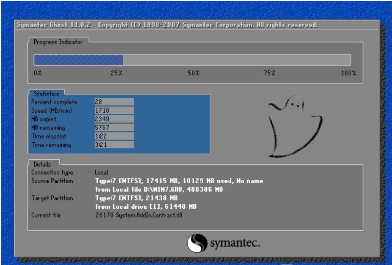
Task: Click the Speed (MB/min) label
Action: (x=52, y=110)
